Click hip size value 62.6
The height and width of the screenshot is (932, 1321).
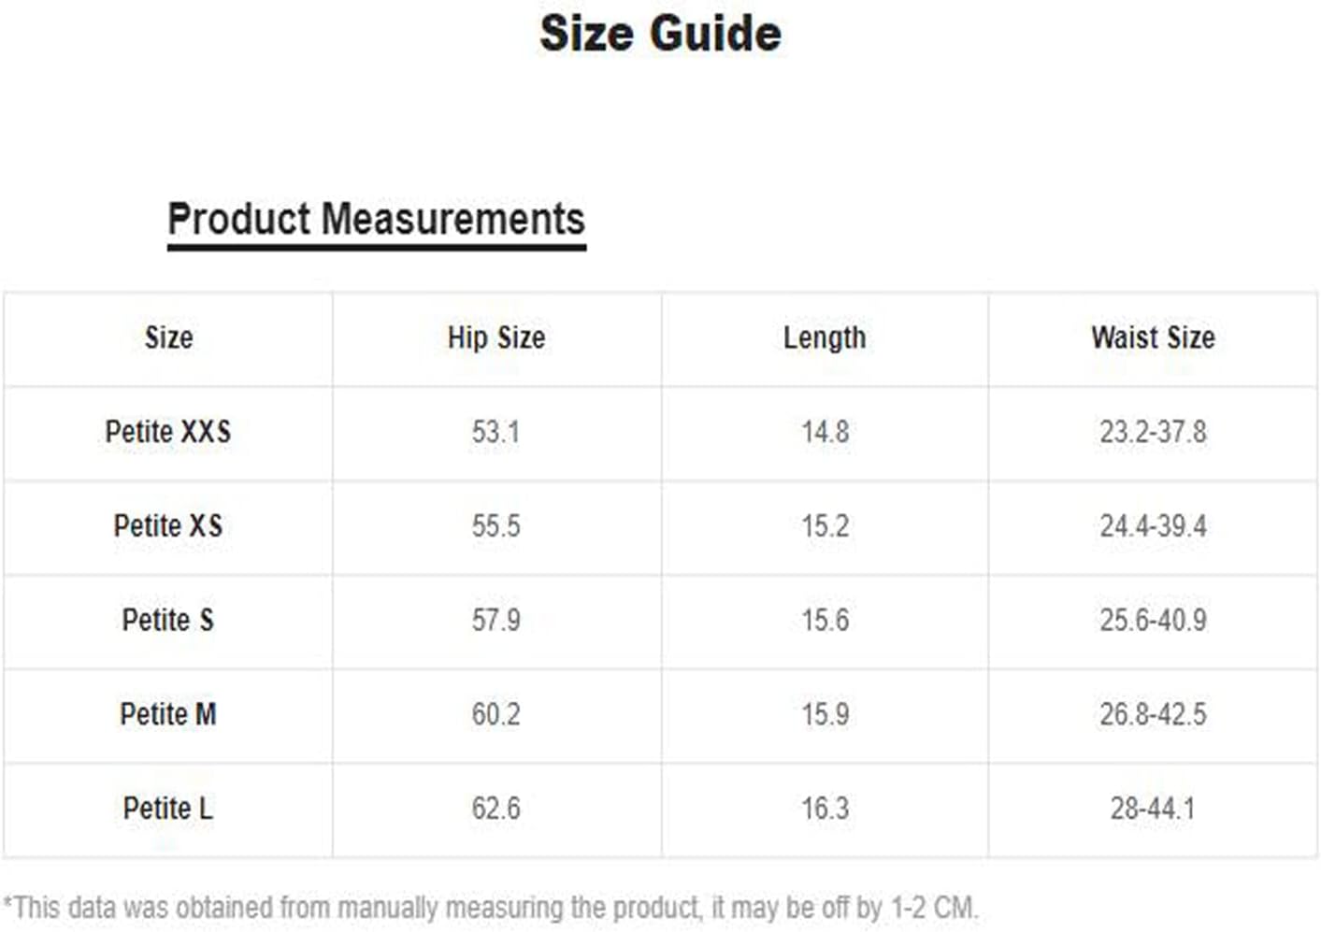[x=495, y=808]
